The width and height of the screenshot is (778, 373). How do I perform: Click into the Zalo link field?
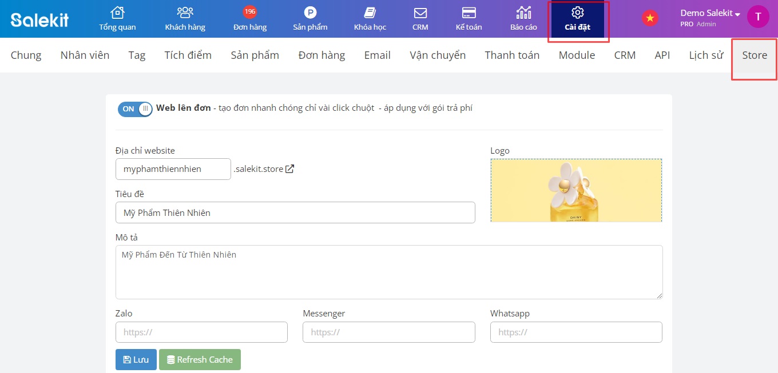click(x=201, y=332)
